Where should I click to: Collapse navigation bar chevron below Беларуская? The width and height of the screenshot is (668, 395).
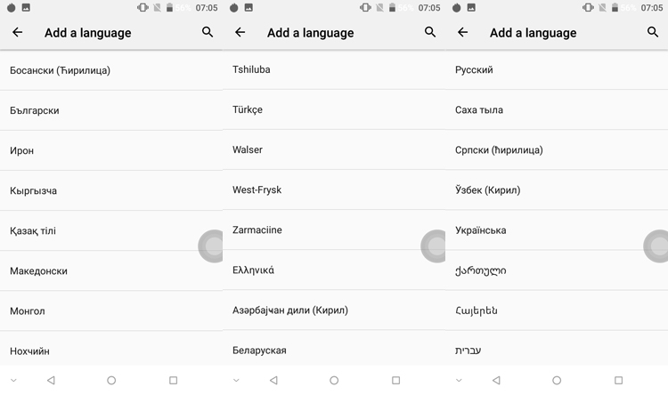coord(236,380)
